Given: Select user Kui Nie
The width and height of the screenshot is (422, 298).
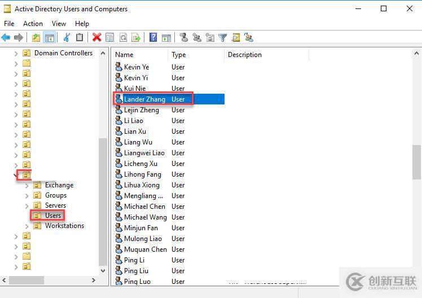Looking at the screenshot, I should pos(135,89).
